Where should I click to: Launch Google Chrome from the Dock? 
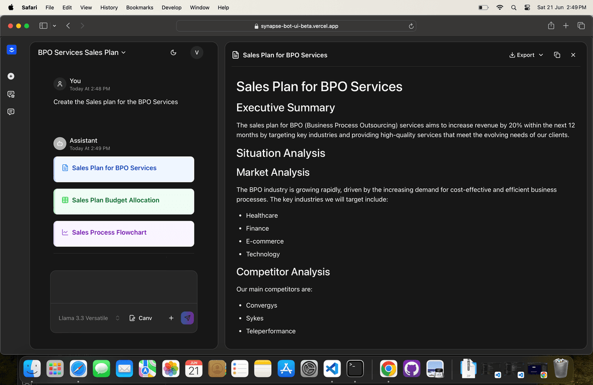[388, 369]
